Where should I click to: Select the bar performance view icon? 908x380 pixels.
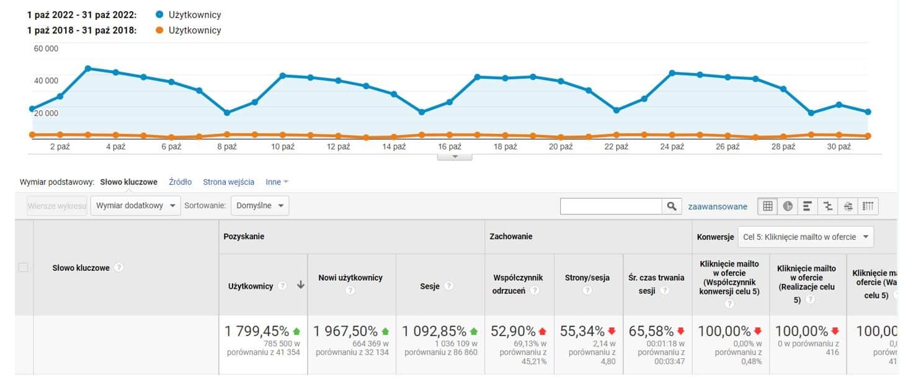pyautogui.click(x=807, y=206)
